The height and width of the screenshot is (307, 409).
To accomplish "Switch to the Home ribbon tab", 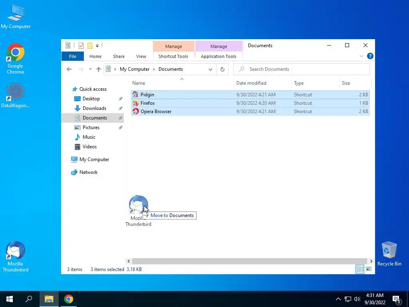I will coord(95,56).
